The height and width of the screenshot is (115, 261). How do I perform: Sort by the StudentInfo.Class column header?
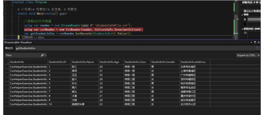pyautogui.click(x=137, y=62)
